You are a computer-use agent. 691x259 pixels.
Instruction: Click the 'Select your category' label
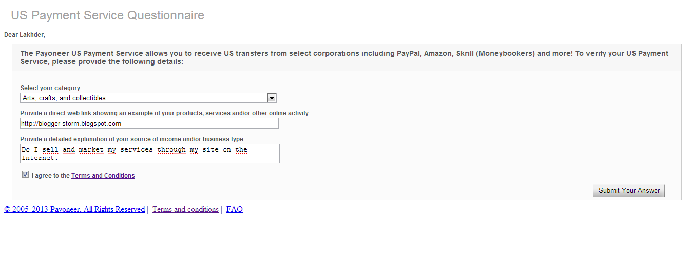coord(50,88)
